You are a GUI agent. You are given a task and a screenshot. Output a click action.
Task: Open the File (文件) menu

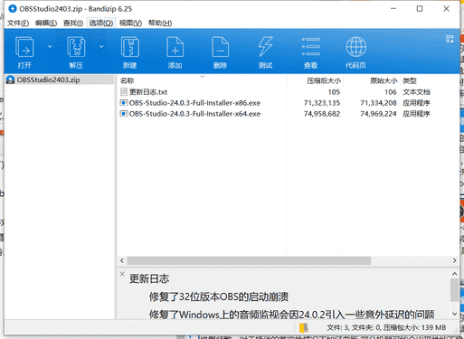click(x=18, y=24)
